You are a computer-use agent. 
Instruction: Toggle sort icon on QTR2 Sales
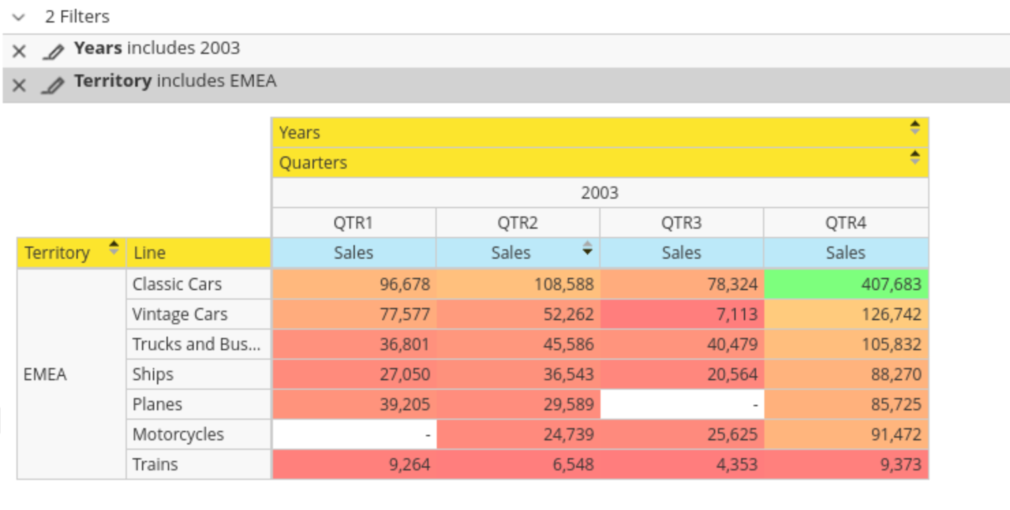(587, 248)
